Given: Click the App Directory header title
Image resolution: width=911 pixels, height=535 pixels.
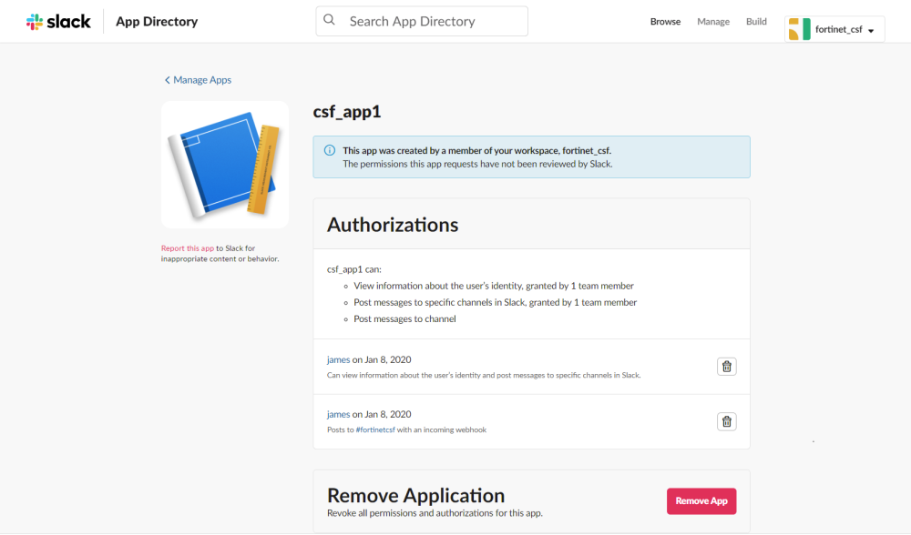Looking at the screenshot, I should [x=157, y=22].
